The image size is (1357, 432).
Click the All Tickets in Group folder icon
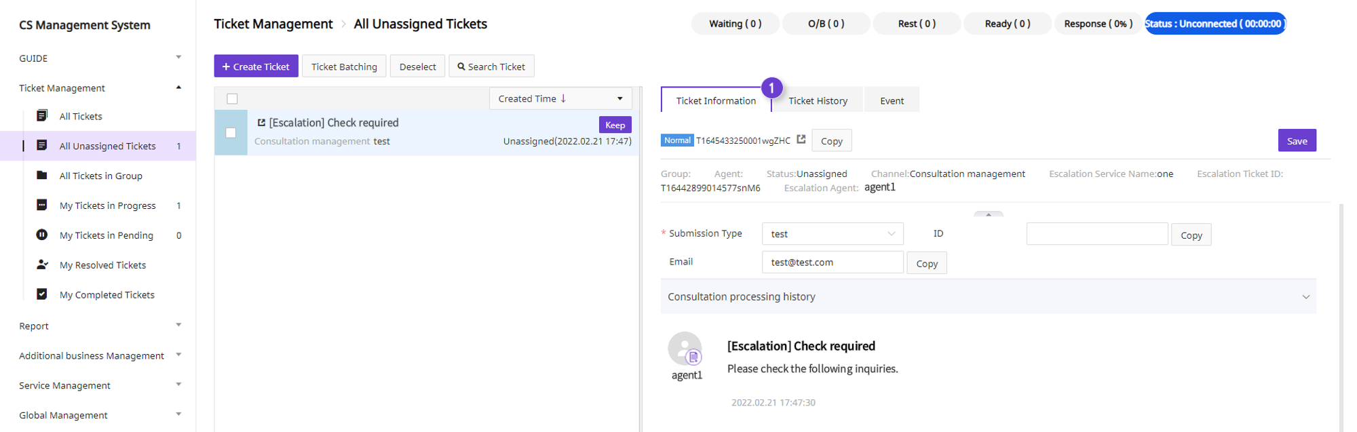(x=41, y=176)
